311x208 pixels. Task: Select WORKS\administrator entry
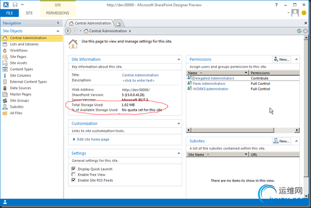tap(211, 89)
